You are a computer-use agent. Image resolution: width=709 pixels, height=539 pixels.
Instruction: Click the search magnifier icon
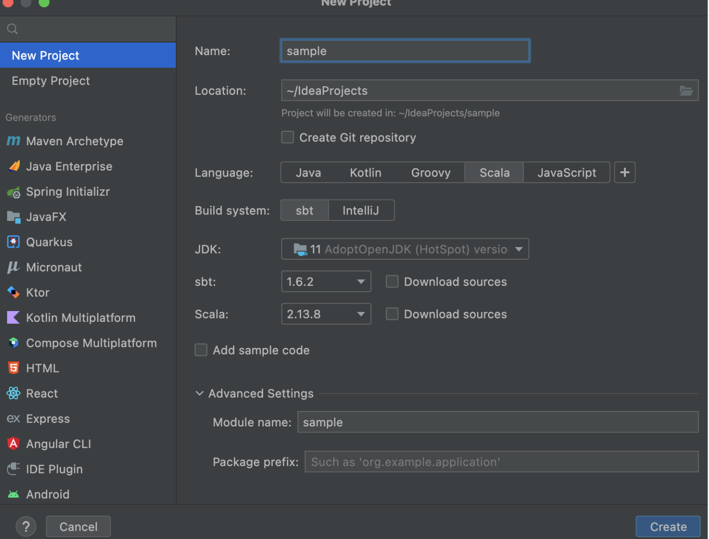click(13, 29)
